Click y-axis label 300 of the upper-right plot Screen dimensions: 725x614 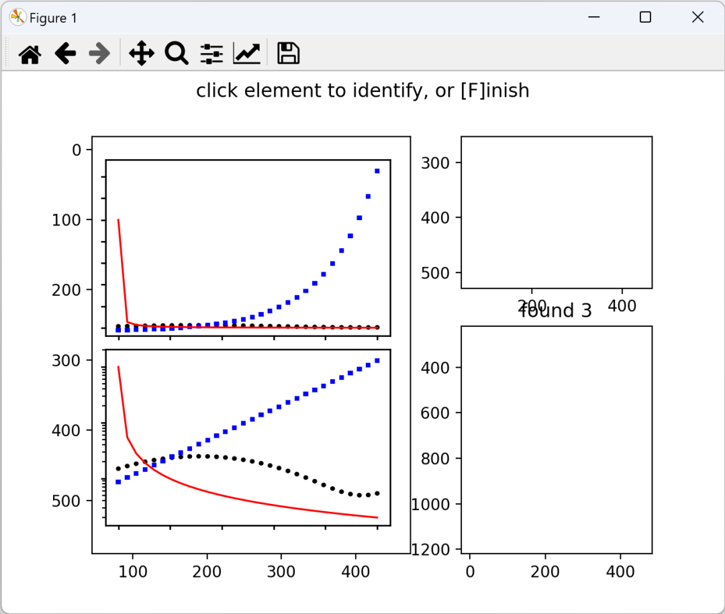pyautogui.click(x=435, y=163)
